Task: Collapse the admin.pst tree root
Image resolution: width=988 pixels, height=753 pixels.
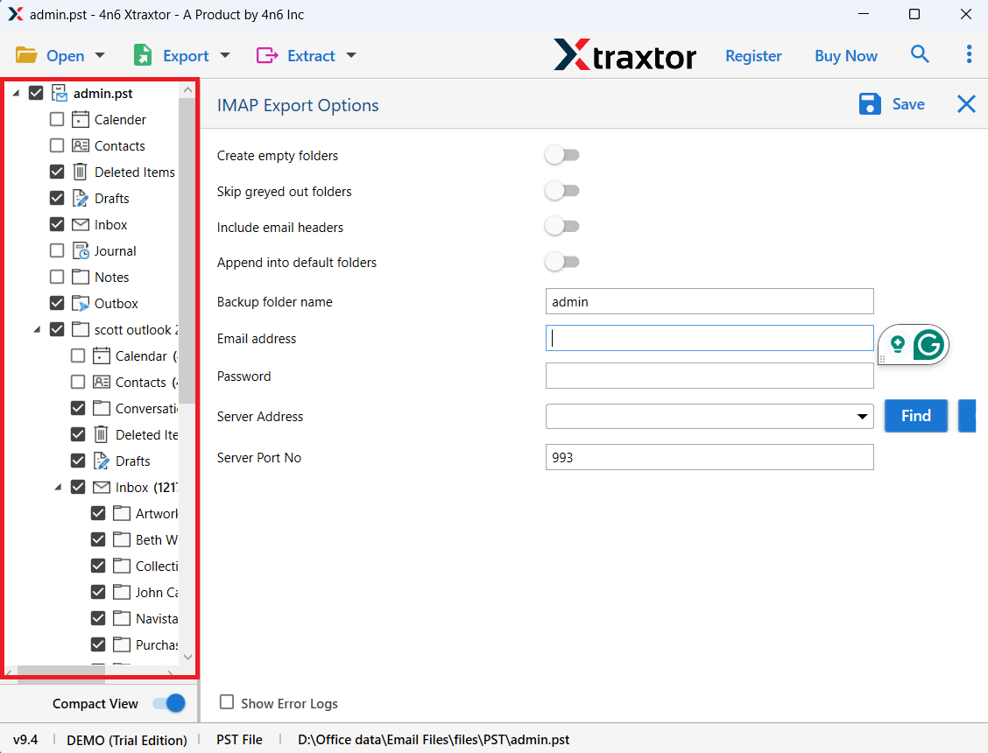Action: click(x=17, y=94)
